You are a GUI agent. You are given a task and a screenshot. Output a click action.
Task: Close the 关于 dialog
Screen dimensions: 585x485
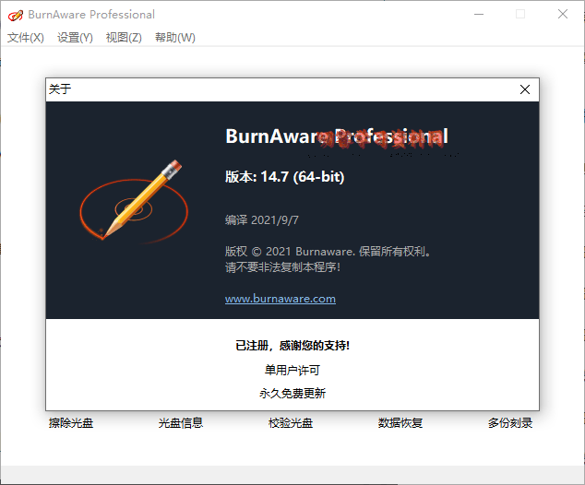coord(524,89)
